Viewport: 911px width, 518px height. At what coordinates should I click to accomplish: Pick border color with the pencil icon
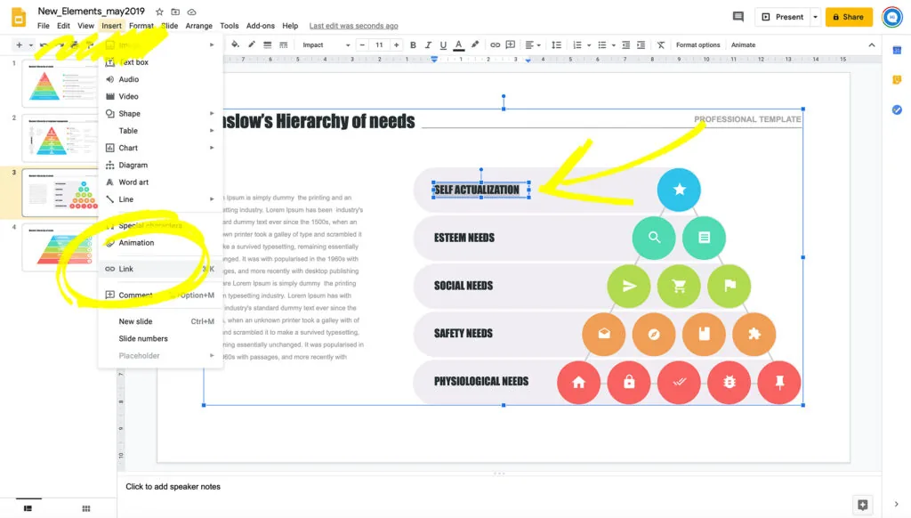[x=251, y=45]
